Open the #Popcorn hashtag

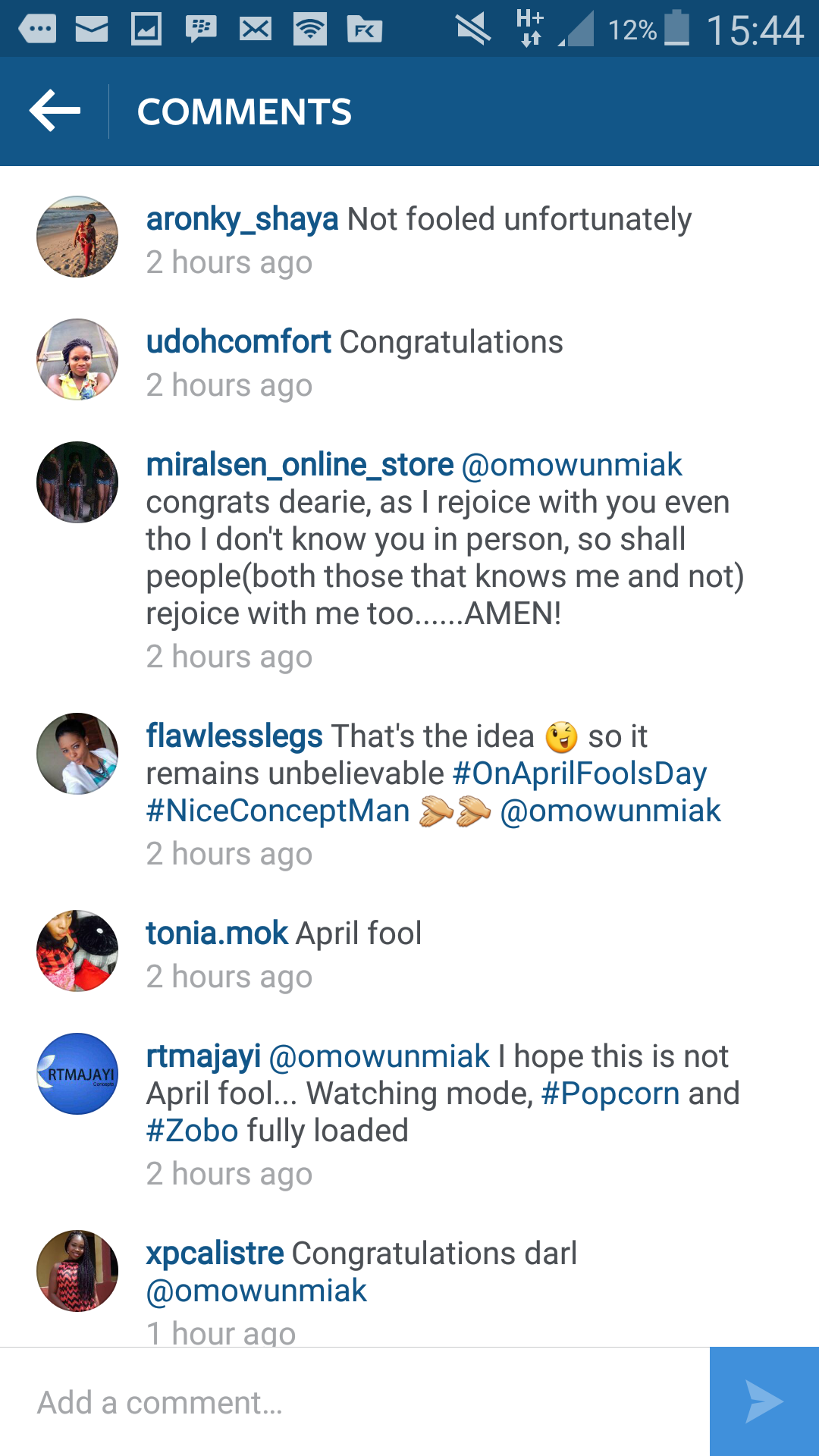[610, 1094]
